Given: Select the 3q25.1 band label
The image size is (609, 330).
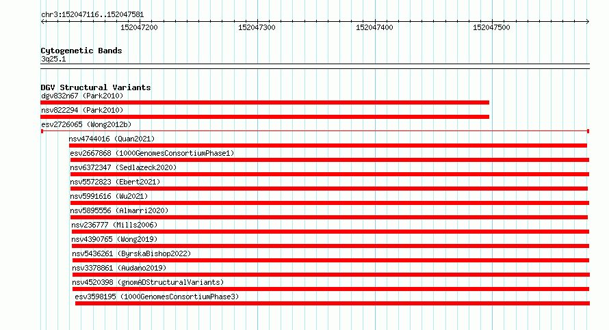Looking at the screenshot, I should [x=53, y=59].
